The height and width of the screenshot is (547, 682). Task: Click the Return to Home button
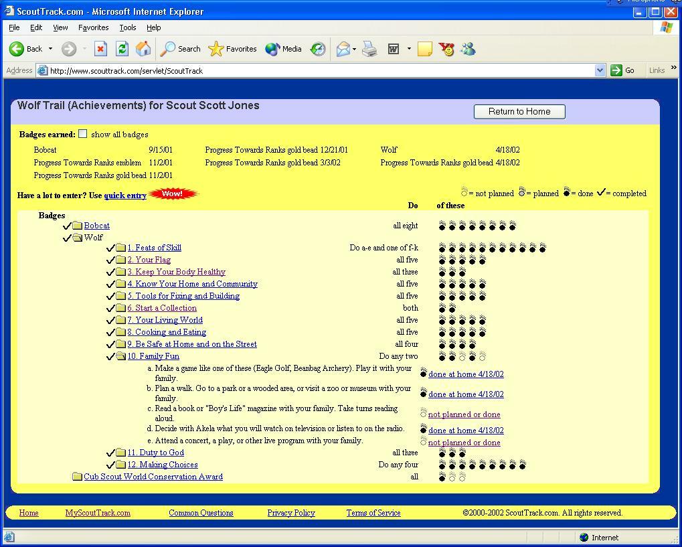[x=519, y=111]
